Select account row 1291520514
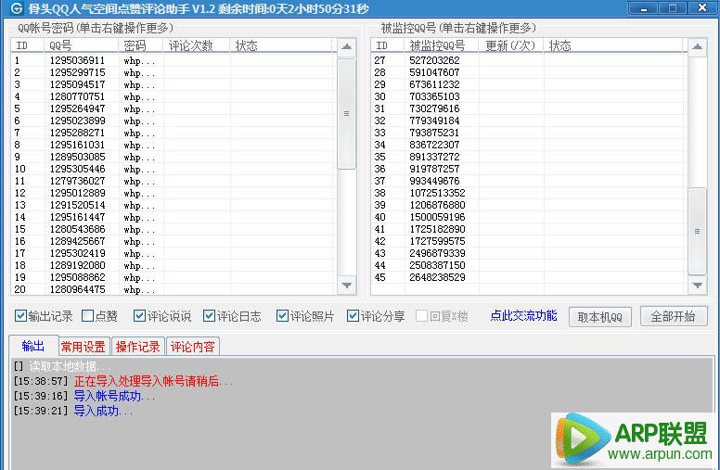The width and height of the screenshot is (720, 470). pyautogui.click(x=174, y=205)
